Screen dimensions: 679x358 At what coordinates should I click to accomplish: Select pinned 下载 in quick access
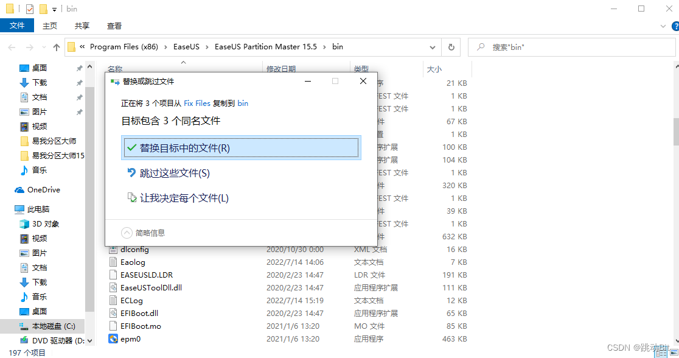tap(40, 82)
